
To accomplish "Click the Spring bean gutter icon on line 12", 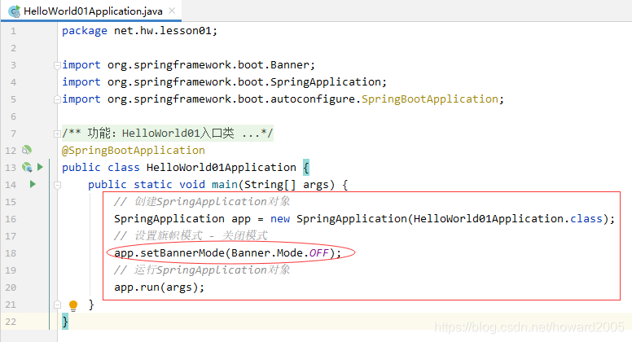I will coord(27,151).
